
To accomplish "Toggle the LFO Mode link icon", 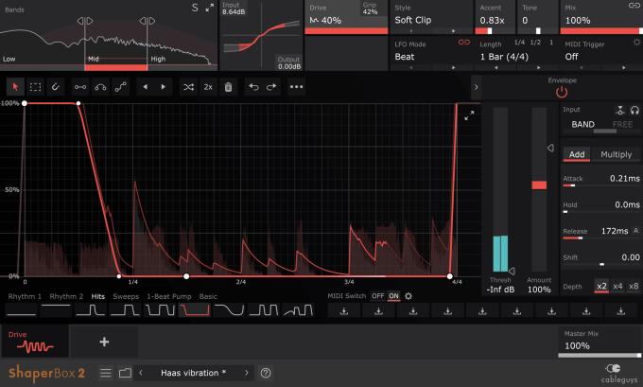I will [463, 43].
